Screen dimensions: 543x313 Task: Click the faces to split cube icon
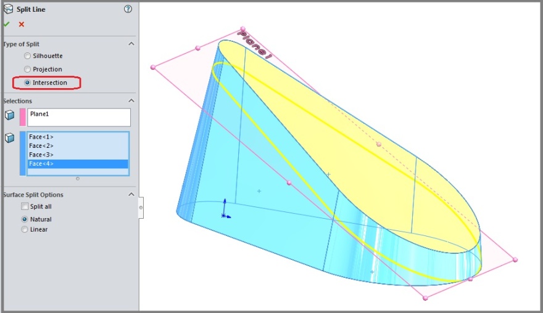pos(10,137)
